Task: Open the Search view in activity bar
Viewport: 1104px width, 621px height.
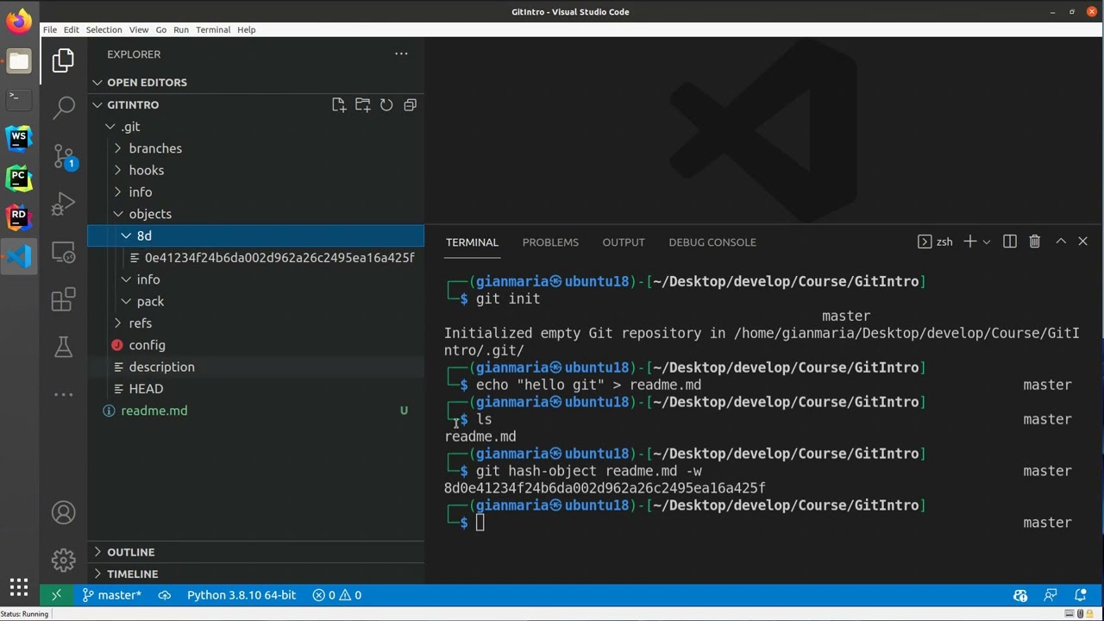Action: point(63,108)
